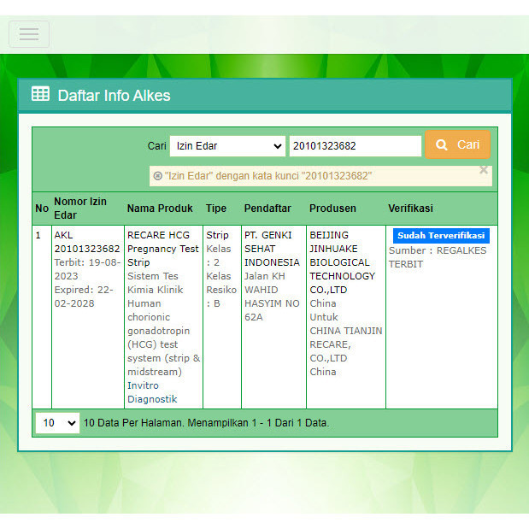Select the Produsen column header
Screen dimensions: 529x529
coord(332,209)
